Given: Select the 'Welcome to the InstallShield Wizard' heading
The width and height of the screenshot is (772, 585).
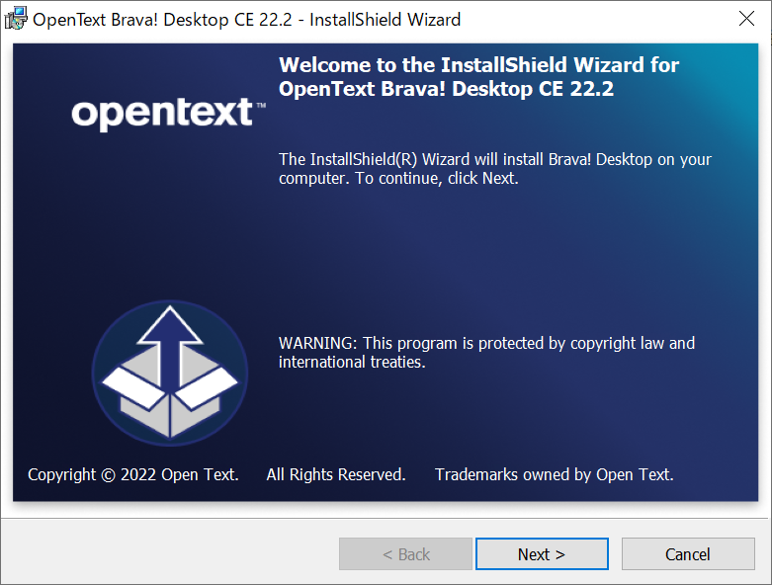Looking at the screenshot, I should (x=478, y=77).
